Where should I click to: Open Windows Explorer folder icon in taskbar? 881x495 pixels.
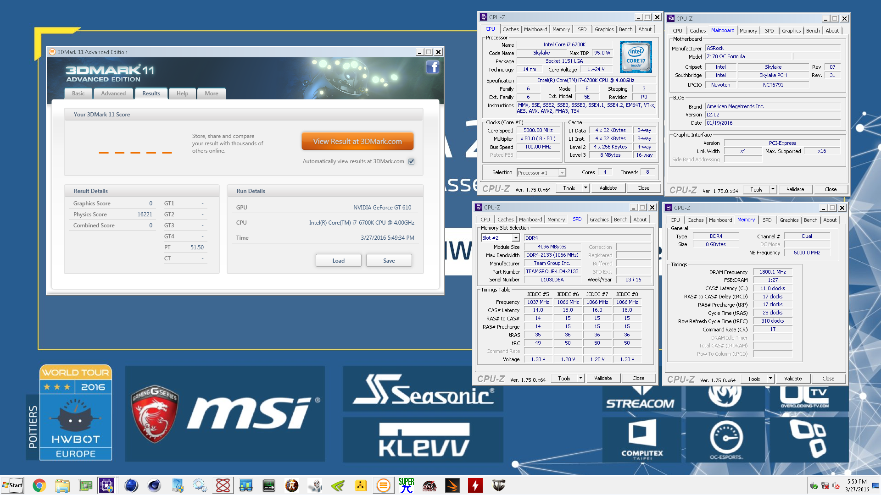point(62,485)
